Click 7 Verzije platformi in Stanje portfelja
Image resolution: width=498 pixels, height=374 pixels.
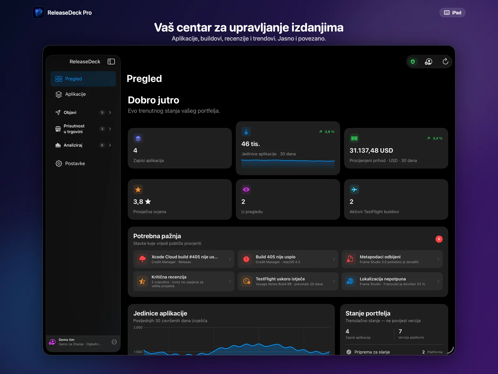(x=411, y=334)
